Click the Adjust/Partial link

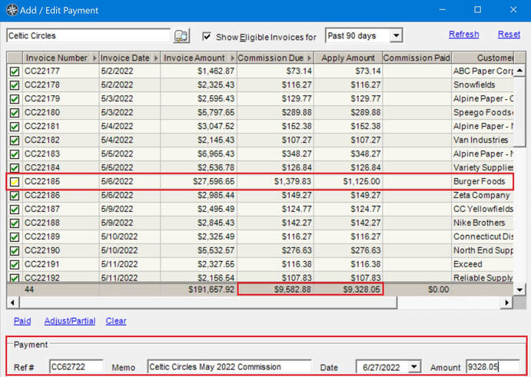pyautogui.click(x=70, y=321)
